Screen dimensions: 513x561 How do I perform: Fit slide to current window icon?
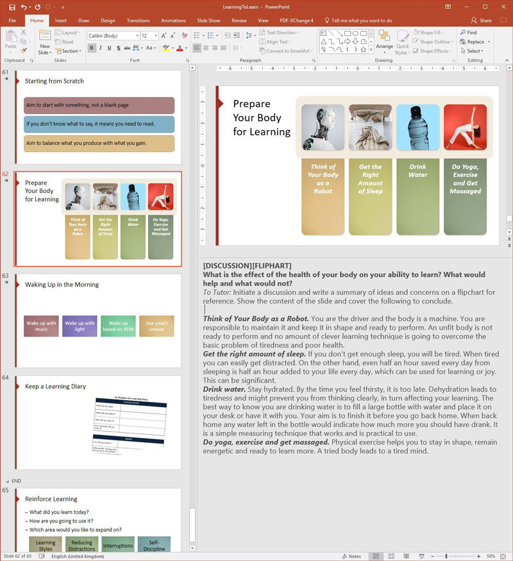pyautogui.click(x=503, y=556)
